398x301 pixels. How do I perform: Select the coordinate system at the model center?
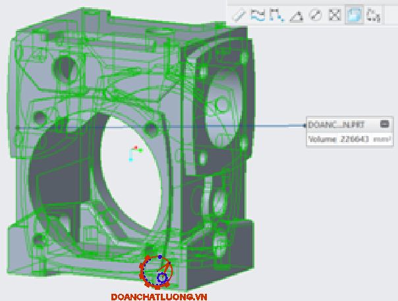[134, 152]
